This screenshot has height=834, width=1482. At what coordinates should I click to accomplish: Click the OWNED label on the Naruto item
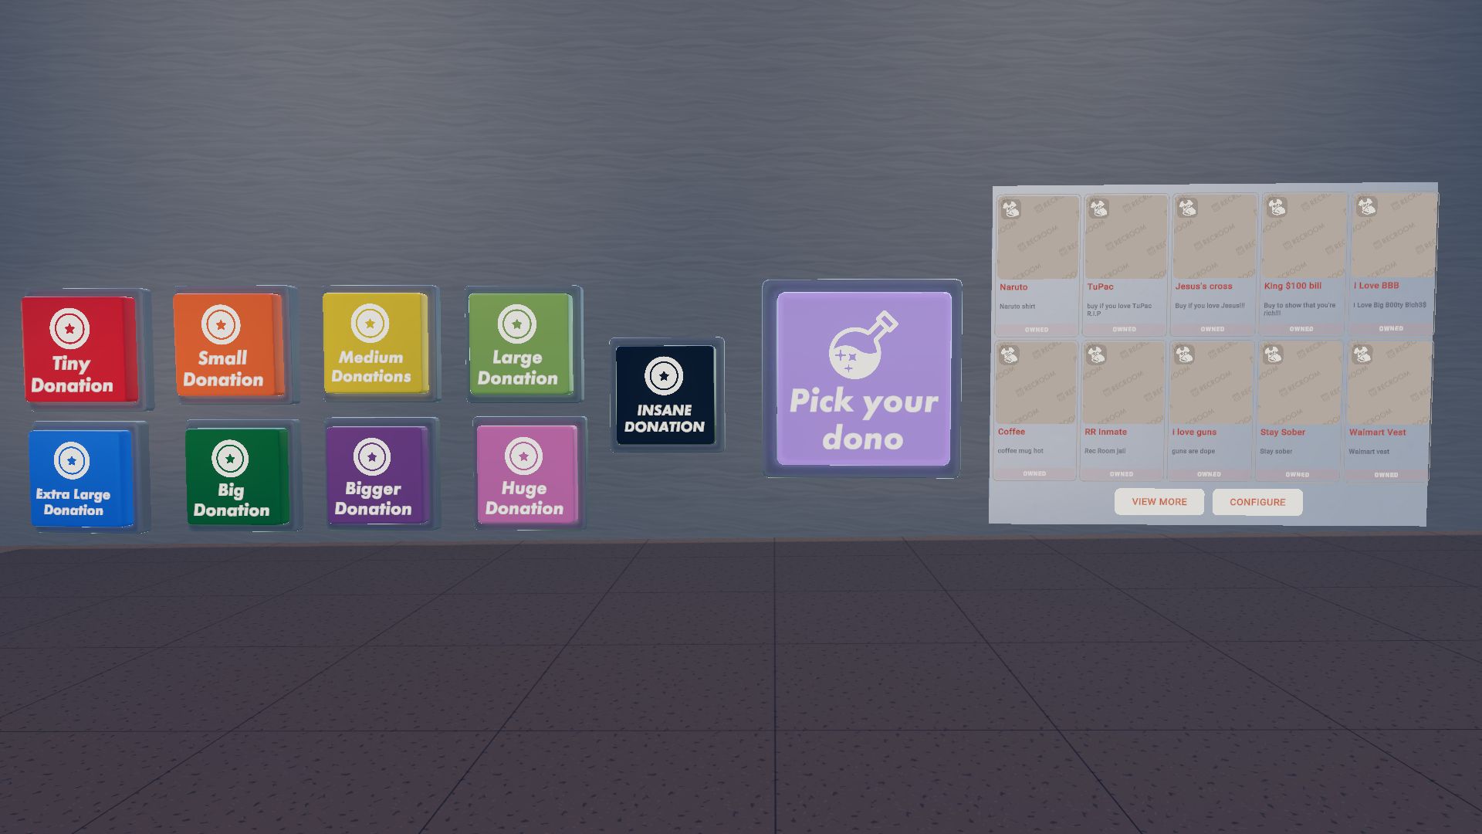click(x=1036, y=329)
